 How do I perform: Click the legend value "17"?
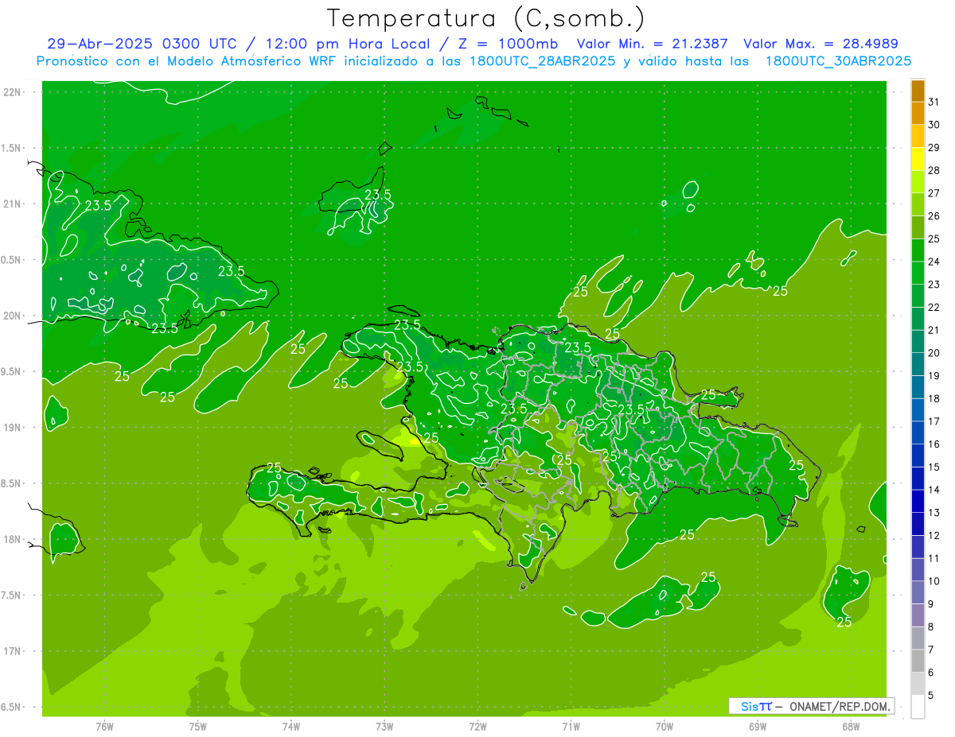934,421
